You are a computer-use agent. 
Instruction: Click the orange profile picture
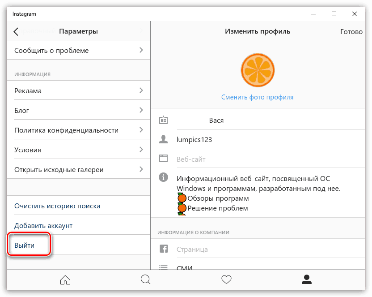258,70
